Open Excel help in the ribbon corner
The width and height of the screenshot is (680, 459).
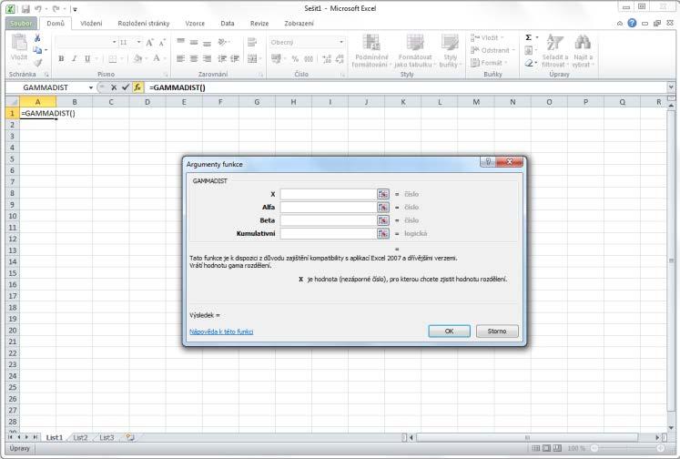coord(632,23)
